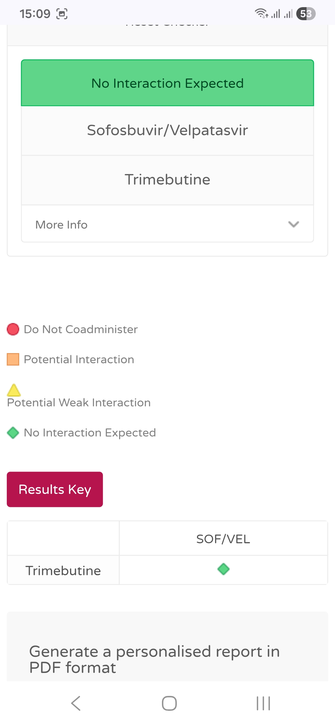Select the Trimebutine co-medication row
335x726 pixels.
[x=167, y=180]
